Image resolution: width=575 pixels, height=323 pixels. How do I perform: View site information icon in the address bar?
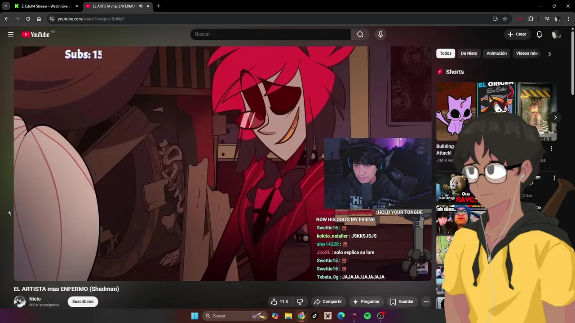click(x=52, y=19)
